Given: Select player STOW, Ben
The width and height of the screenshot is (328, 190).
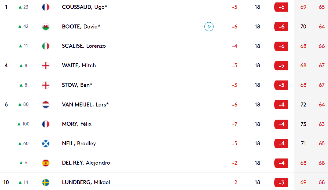Looking at the screenshot, I should [x=77, y=85].
